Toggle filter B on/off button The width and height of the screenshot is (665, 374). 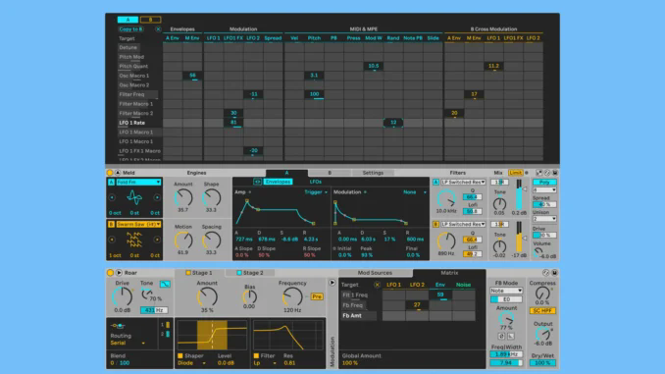click(x=435, y=224)
